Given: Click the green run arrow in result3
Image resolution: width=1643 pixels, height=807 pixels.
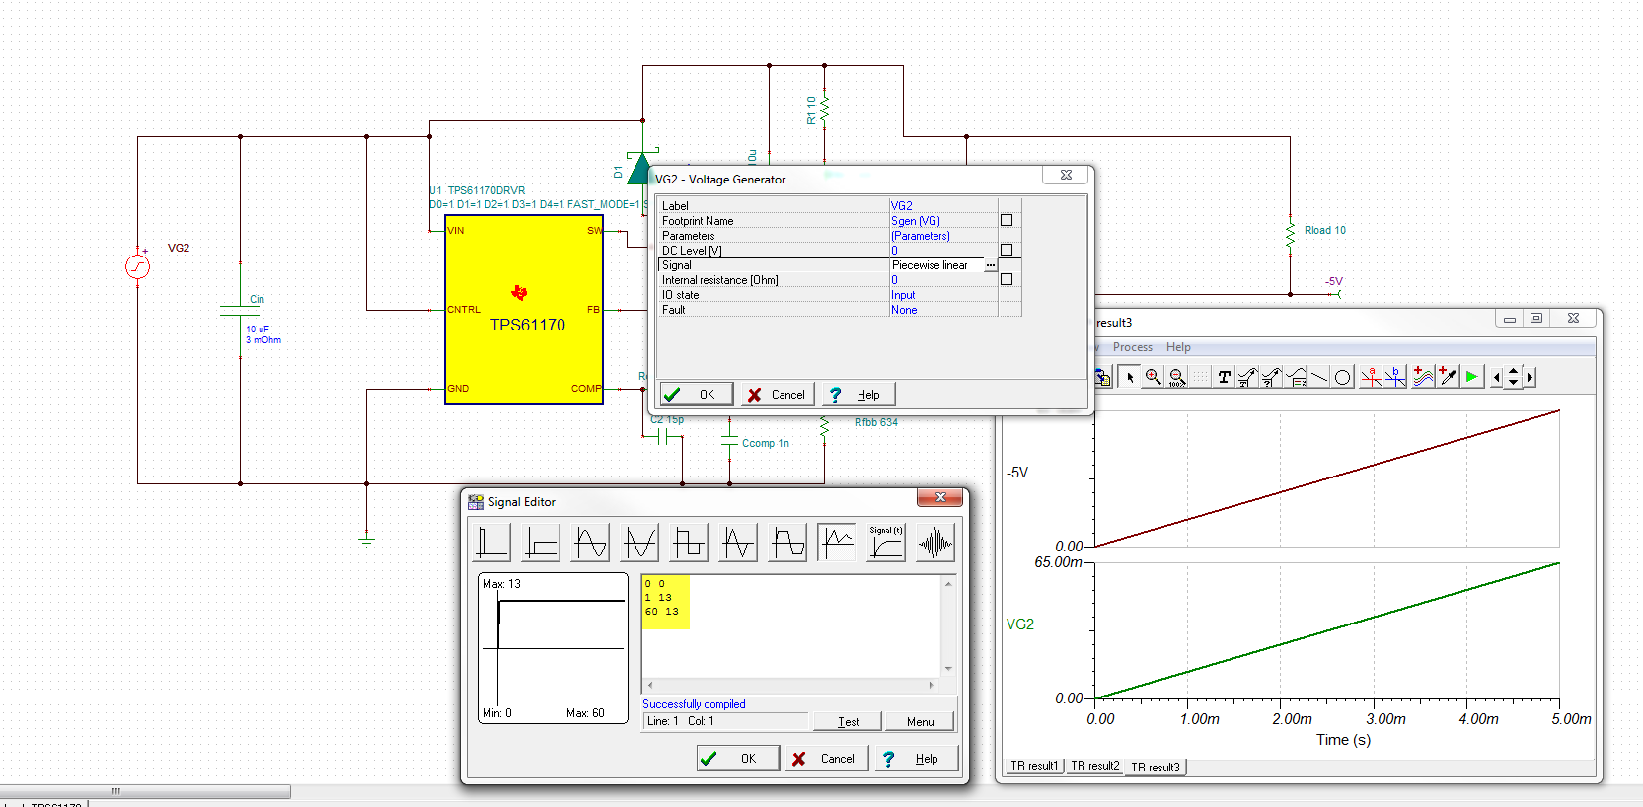Looking at the screenshot, I should point(1471,377).
